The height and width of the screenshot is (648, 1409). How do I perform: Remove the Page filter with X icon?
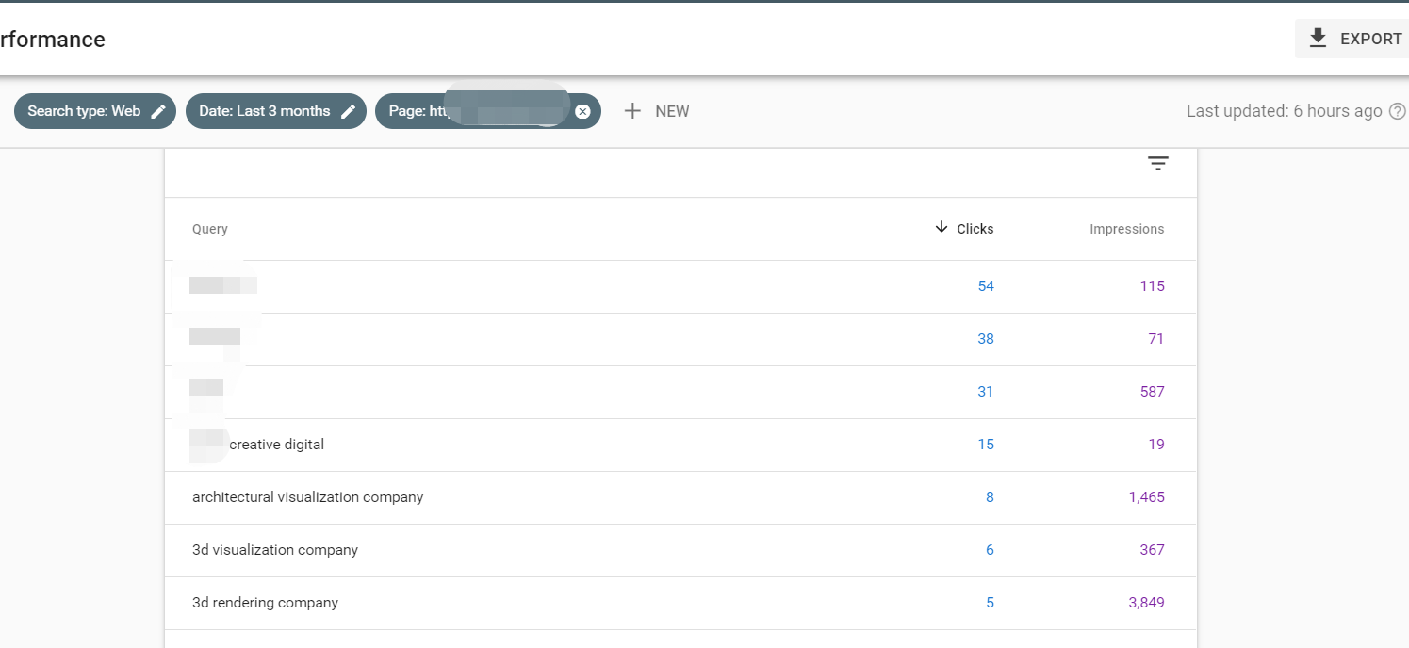pyautogui.click(x=582, y=111)
